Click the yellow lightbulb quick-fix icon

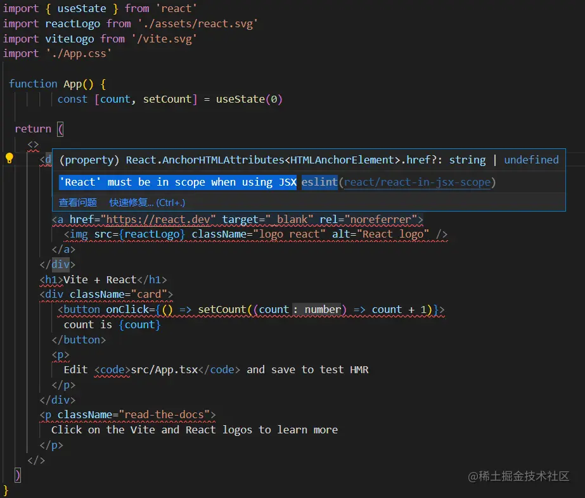[10, 158]
